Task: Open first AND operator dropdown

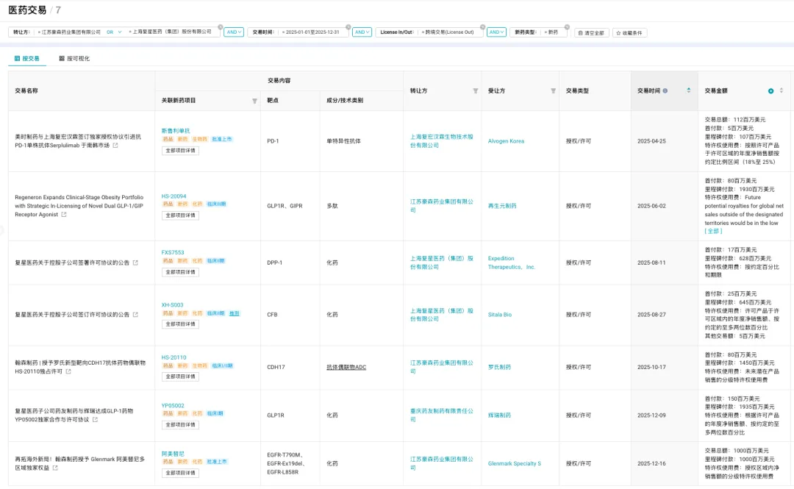Action: (x=234, y=32)
